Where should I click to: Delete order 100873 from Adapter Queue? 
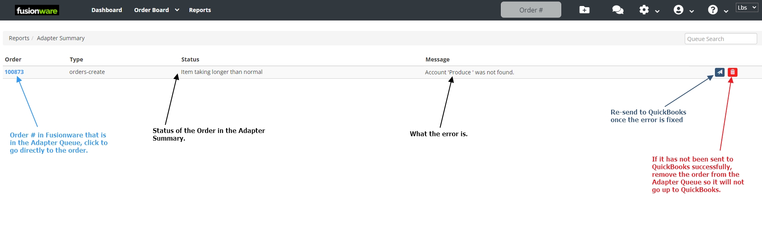pyautogui.click(x=733, y=72)
